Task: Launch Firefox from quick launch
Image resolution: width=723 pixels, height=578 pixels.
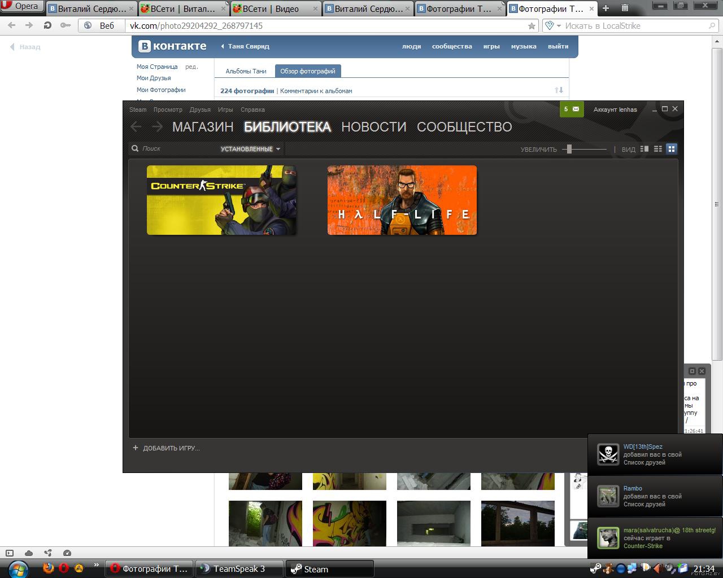Action: tap(49, 568)
